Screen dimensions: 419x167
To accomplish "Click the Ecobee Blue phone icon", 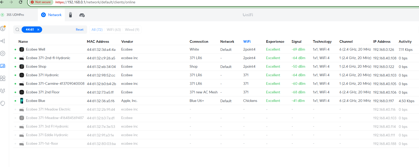I will tap(22, 101).
